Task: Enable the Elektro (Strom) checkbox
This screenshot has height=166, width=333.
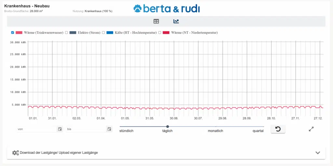Action: [66, 33]
